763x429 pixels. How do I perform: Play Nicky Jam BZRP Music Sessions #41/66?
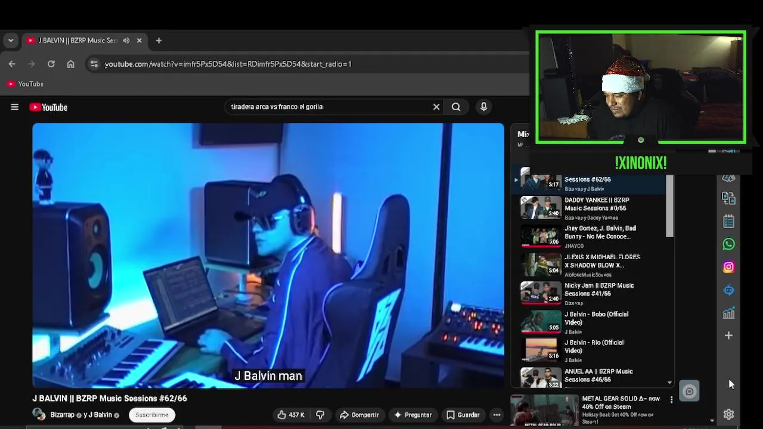click(599, 290)
